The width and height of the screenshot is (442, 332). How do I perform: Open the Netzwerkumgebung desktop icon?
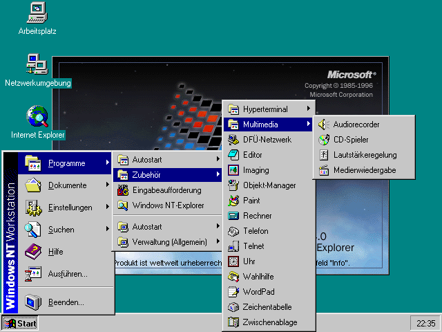point(37,64)
